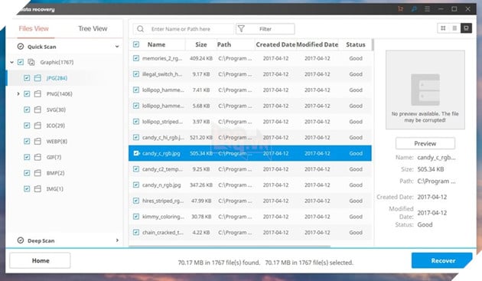The image size is (482, 281).
Task: Select the WEBP(8) category
Action: click(x=57, y=142)
